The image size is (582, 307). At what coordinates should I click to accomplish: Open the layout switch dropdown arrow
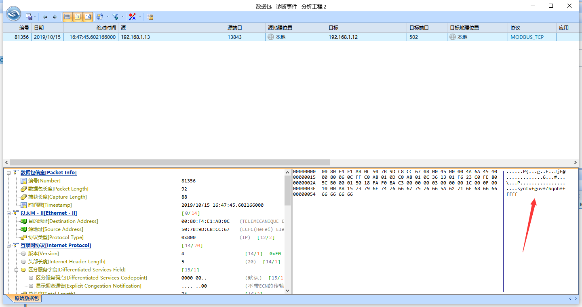click(108, 17)
